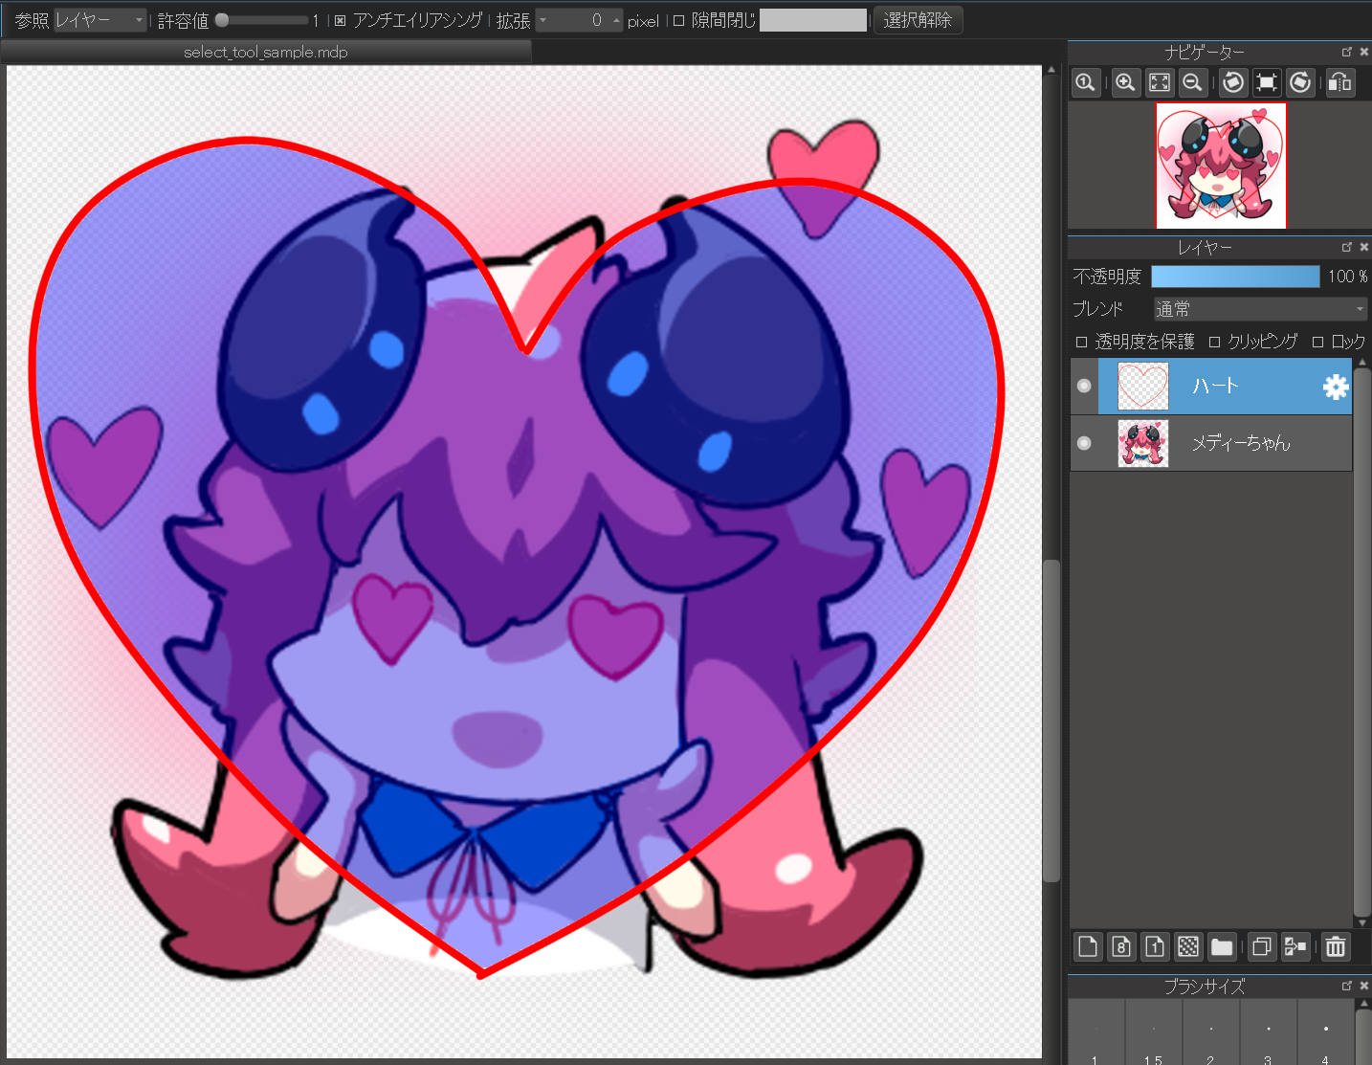
Task: Merge the layer down
Action: [x=1295, y=946]
